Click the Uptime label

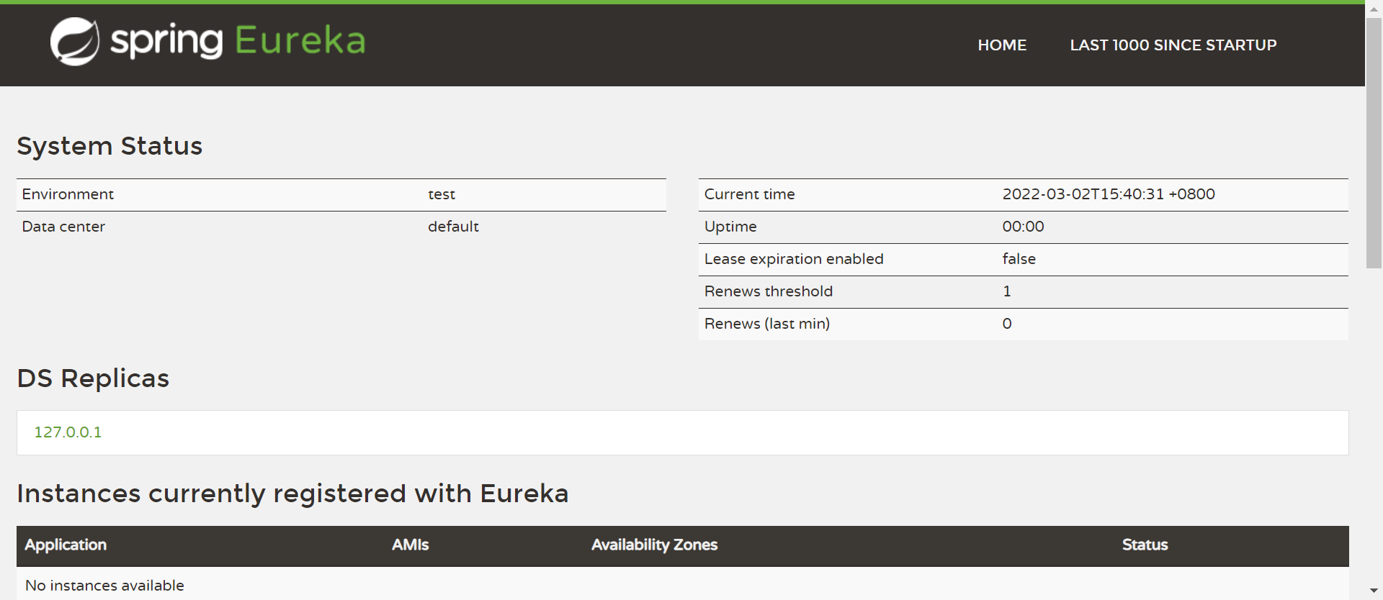click(730, 227)
